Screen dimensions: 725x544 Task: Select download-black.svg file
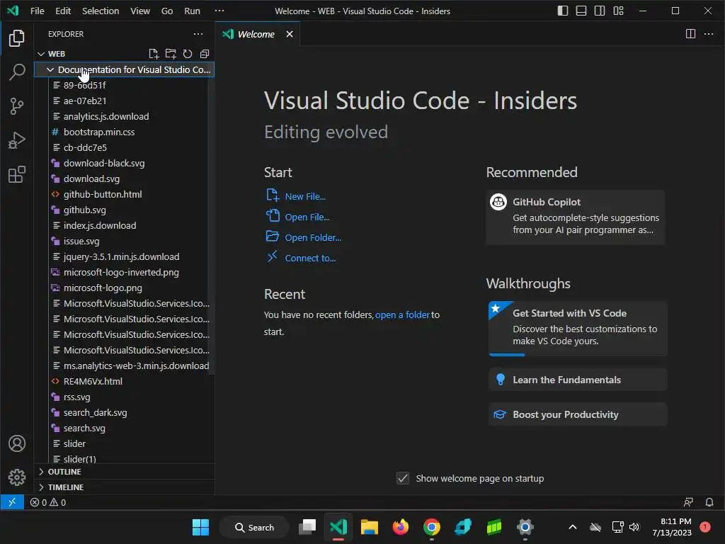click(x=125, y=164)
